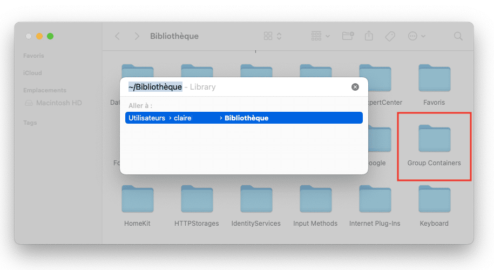Go back with the left chevron
494x270 pixels.
[x=117, y=36]
